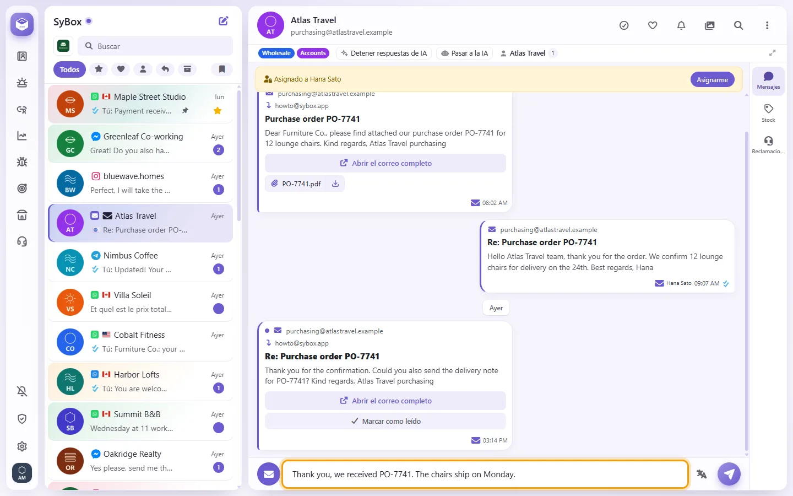
Task: Open the email channel selector beside the composer
Action: [269, 474]
